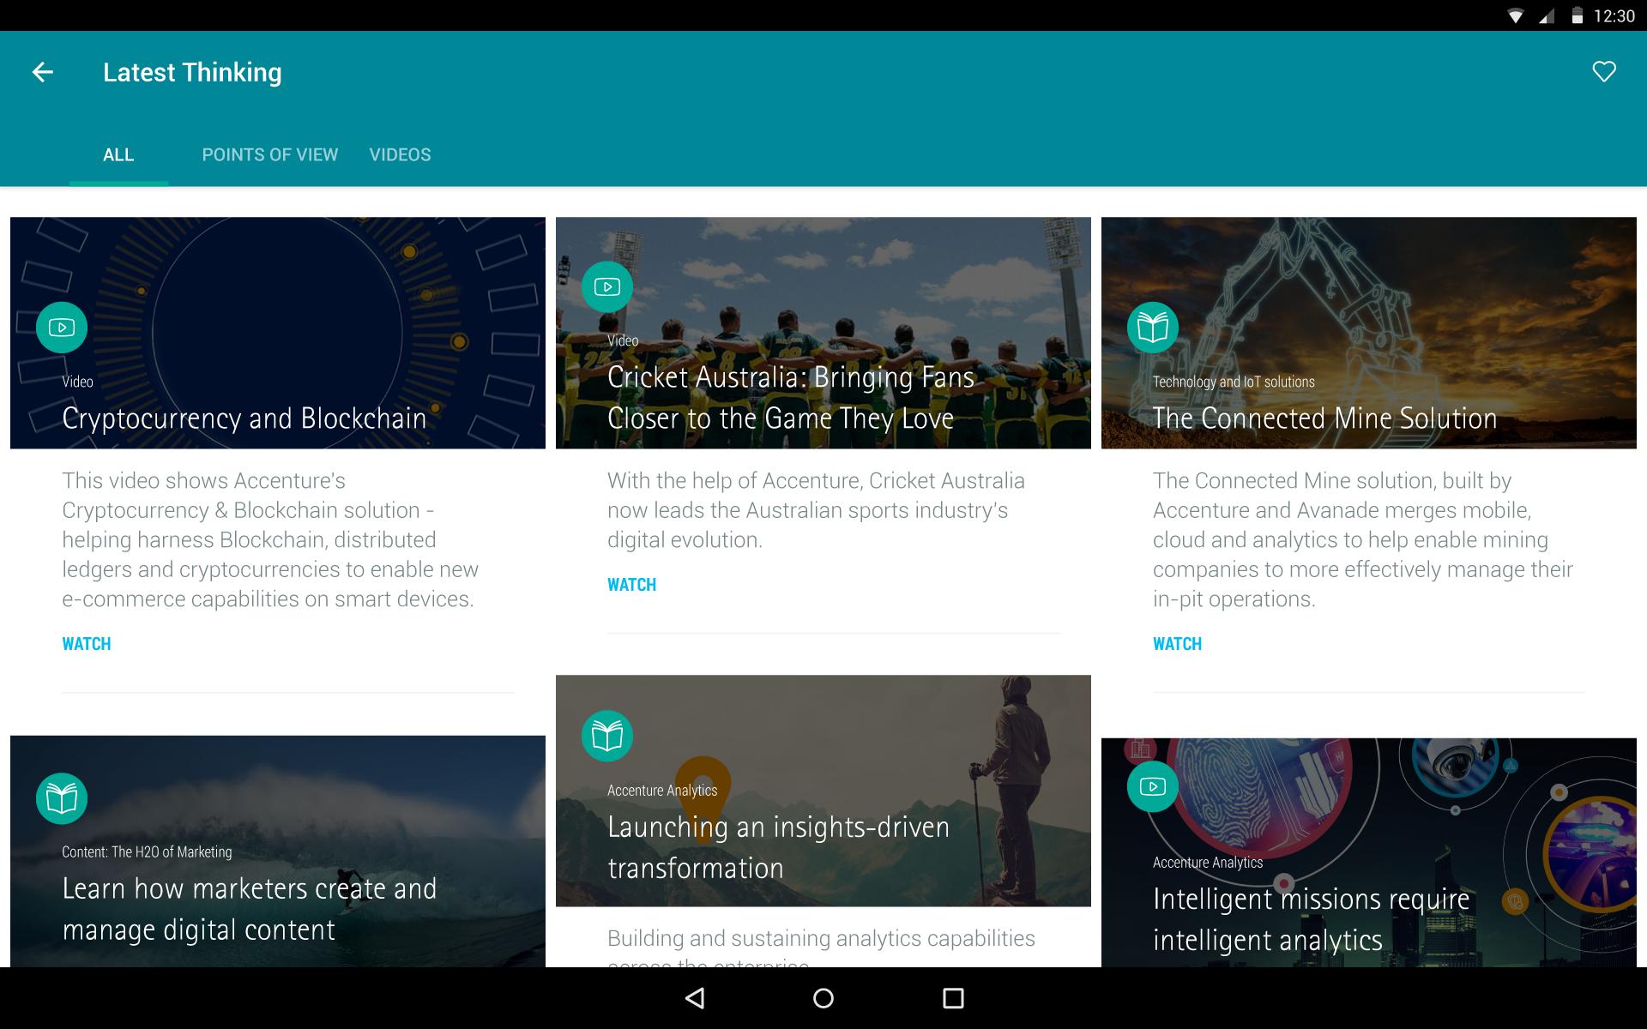Select the ALL tab
The width and height of the screenshot is (1647, 1029).
(x=118, y=155)
